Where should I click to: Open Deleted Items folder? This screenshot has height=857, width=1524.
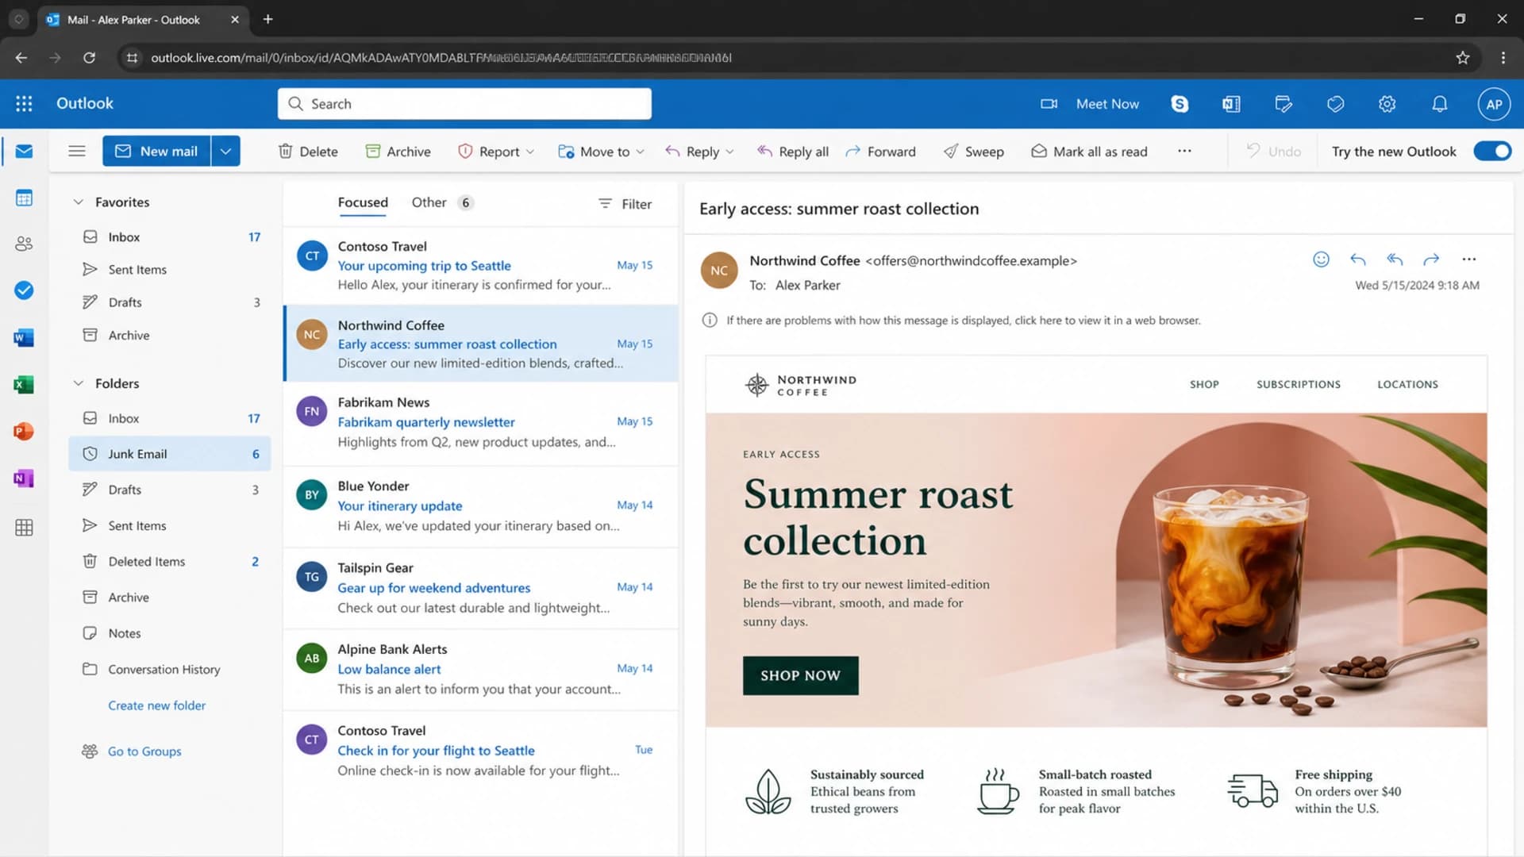click(x=170, y=561)
